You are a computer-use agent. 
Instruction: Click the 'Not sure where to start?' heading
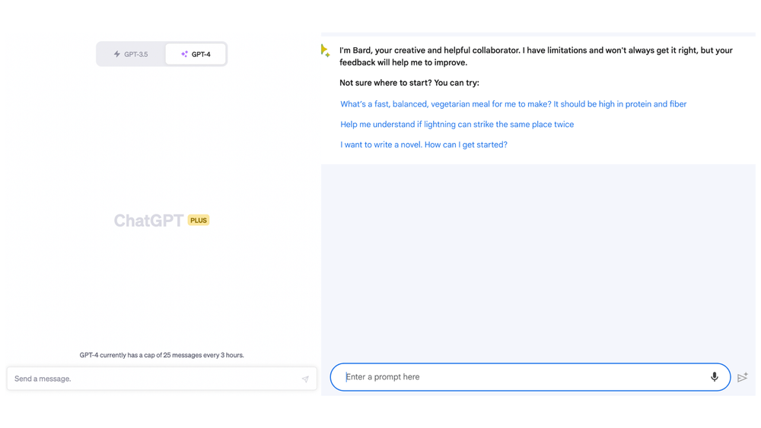pyautogui.click(x=409, y=83)
